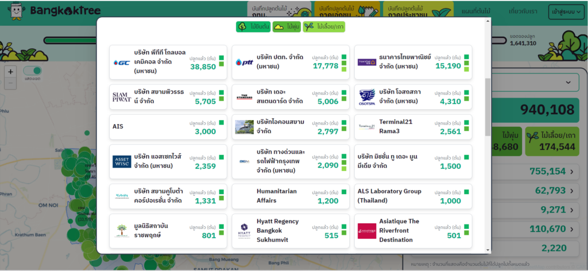Click the Asset Wise logo
The height and width of the screenshot is (271, 588).
tap(122, 161)
